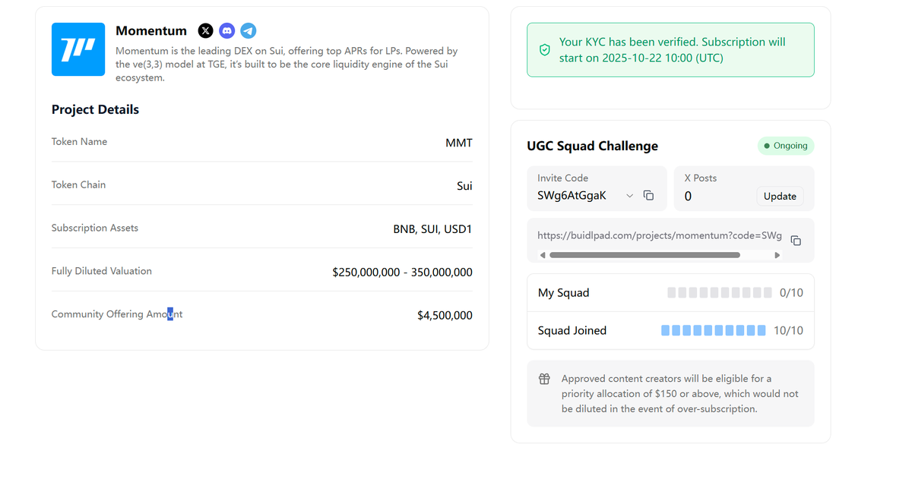Copy the invite code SWg6AtGgaK
The height and width of the screenshot is (482, 912).
coord(648,196)
